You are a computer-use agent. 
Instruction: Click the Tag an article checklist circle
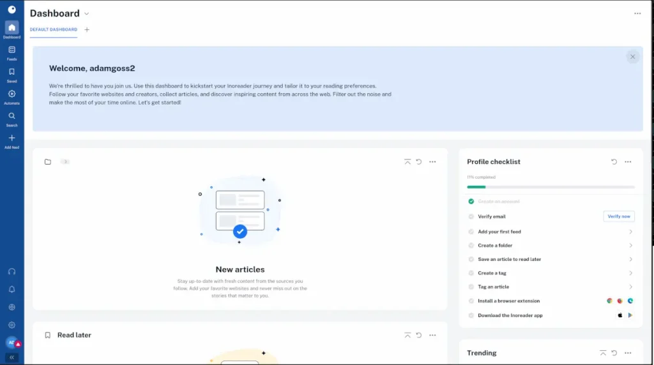[471, 287]
